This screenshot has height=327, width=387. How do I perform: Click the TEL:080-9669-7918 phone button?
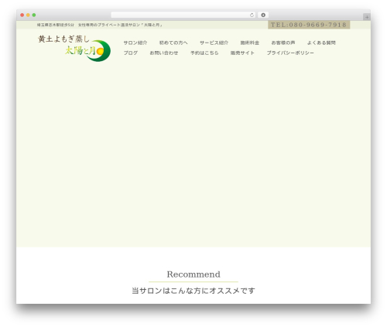(x=309, y=25)
